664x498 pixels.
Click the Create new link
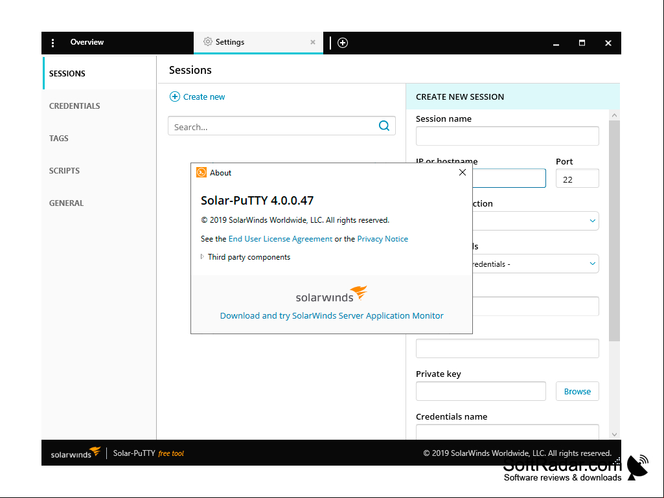click(x=203, y=97)
